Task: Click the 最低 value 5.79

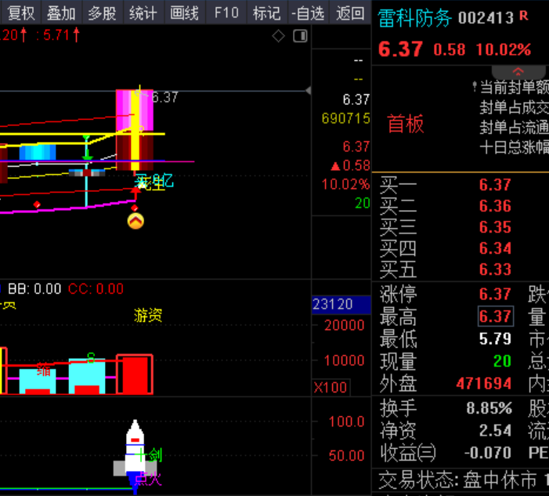Action: [x=495, y=339]
